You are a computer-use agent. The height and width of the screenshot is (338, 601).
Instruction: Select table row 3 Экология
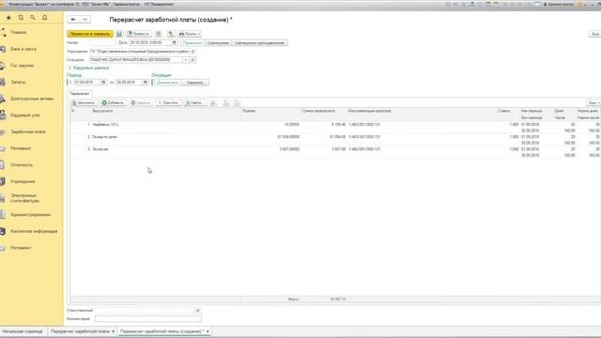click(x=335, y=152)
